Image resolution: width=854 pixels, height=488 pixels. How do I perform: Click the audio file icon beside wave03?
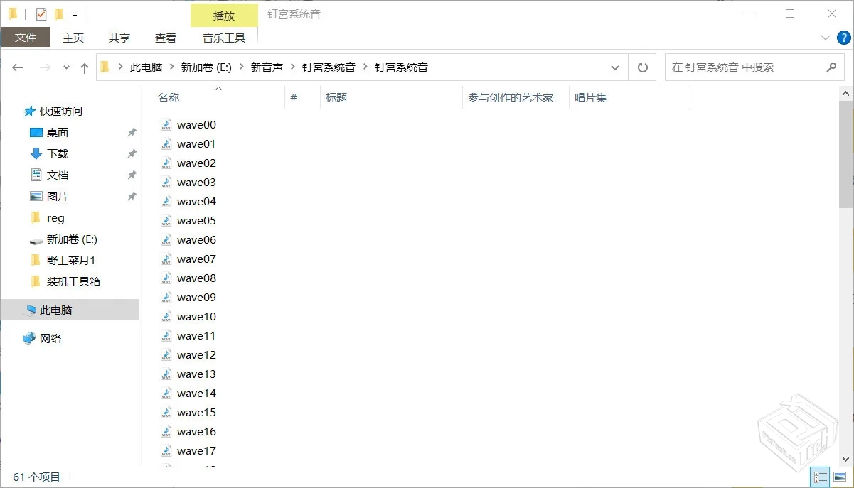point(166,182)
